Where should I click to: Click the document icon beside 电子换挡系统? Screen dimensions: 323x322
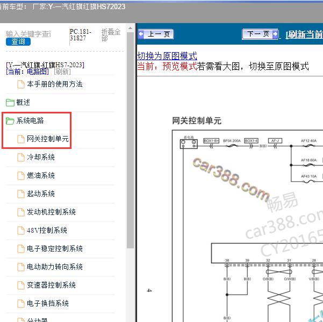(x=20, y=304)
